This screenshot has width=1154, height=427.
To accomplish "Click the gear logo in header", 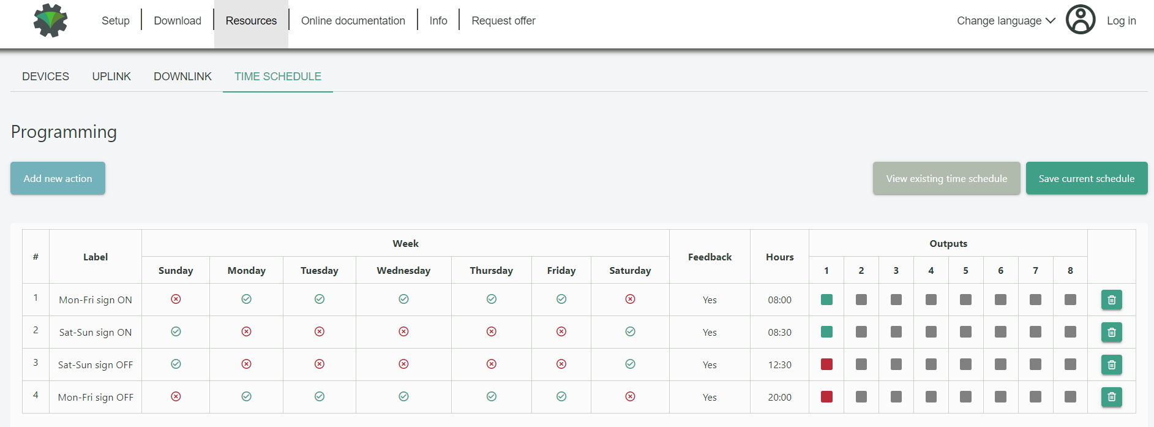I will 50,21.
